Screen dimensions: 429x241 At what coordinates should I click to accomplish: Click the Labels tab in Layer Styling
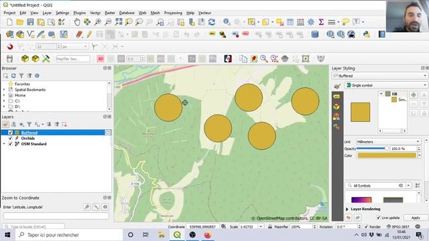(x=336, y=96)
